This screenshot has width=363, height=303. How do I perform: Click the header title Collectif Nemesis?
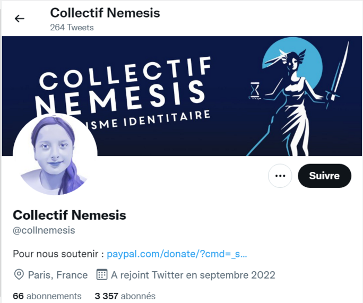point(105,13)
